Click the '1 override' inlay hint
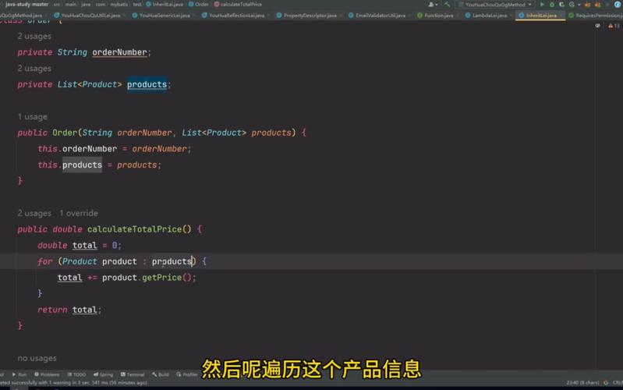The height and width of the screenshot is (390, 623). point(79,213)
